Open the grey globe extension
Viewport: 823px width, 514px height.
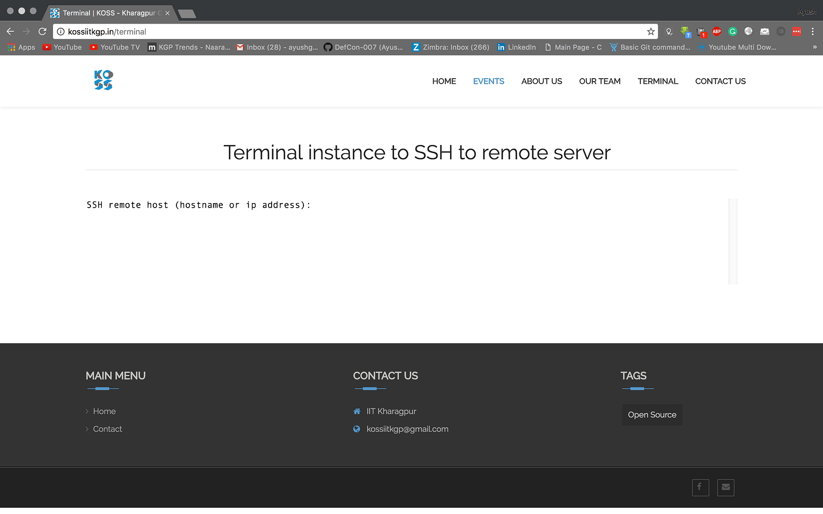click(x=748, y=31)
